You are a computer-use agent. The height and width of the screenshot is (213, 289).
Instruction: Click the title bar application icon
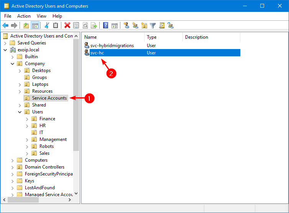(7, 6)
